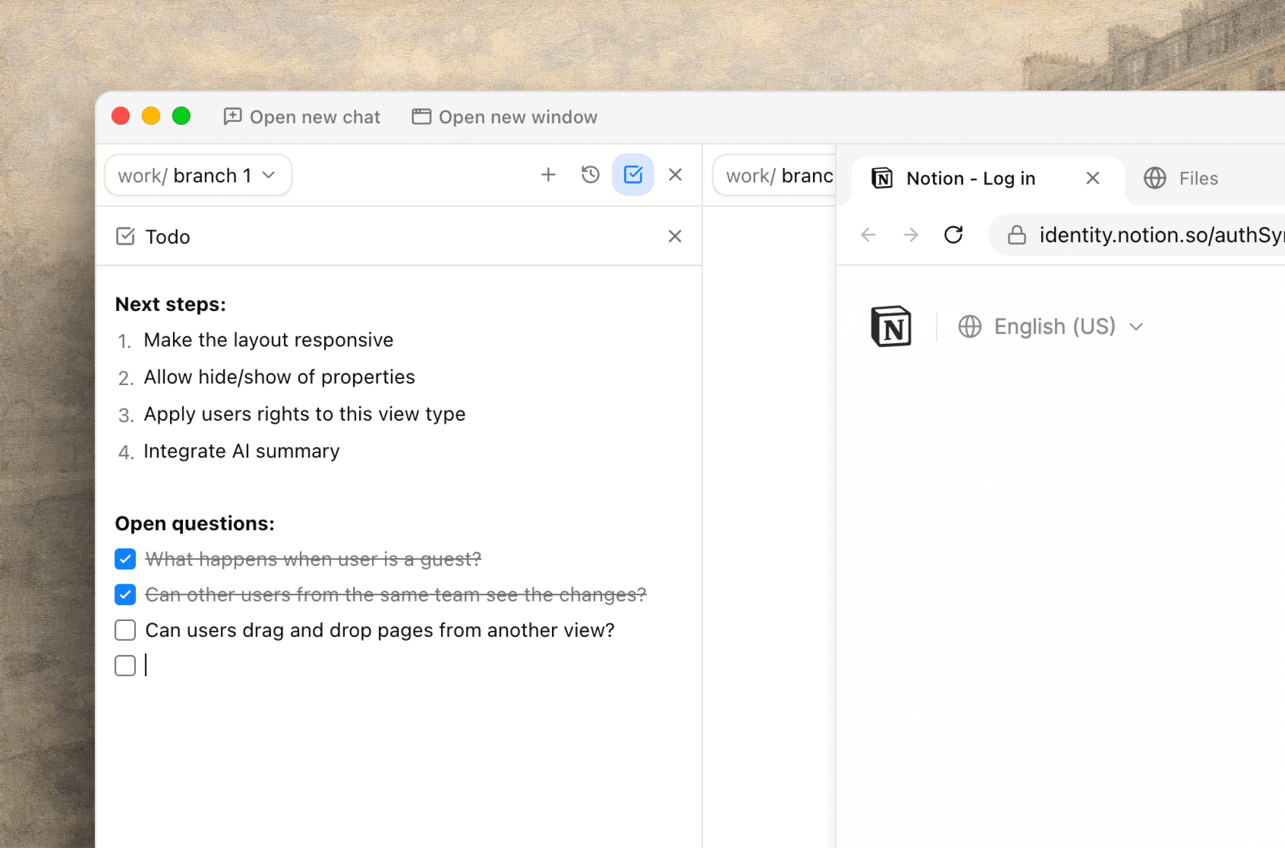The width and height of the screenshot is (1285, 848).
Task: Click the browser forward arrow
Action: (911, 234)
